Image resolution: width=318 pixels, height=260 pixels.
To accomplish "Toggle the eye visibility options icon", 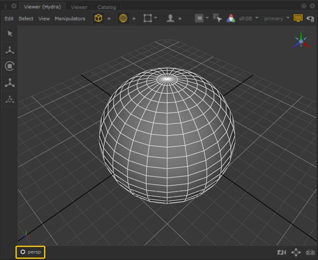I will coord(310,18).
